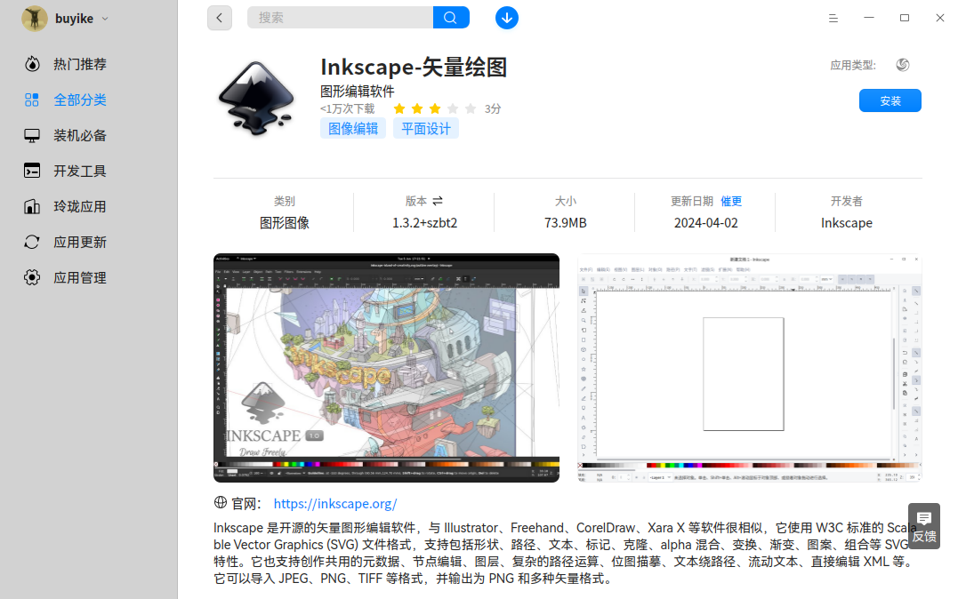Open the https://inkscape.org/ website link
The height and width of the screenshot is (599, 958).
(x=335, y=504)
